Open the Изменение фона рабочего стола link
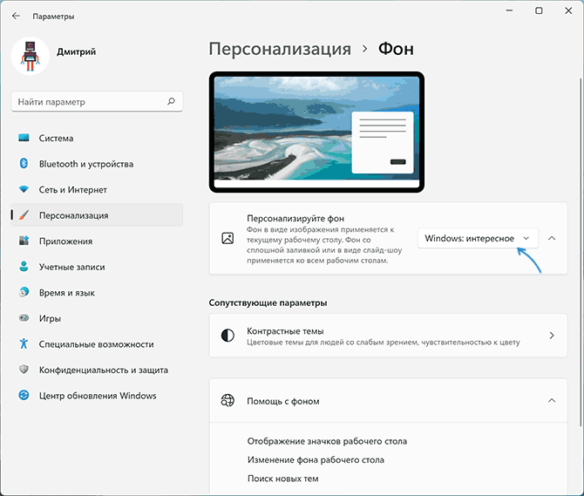This screenshot has height=496, width=584. pyautogui.click(x=316, y=460)
